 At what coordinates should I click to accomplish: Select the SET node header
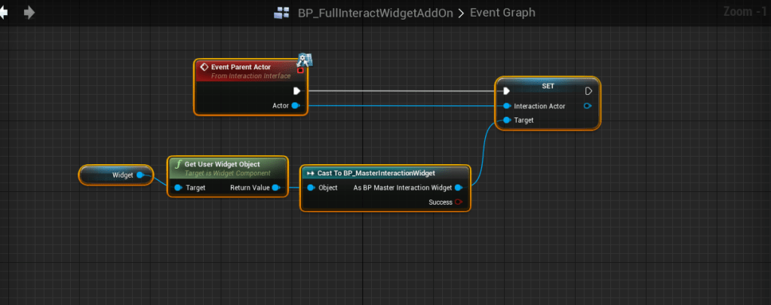tap(548, 86)
